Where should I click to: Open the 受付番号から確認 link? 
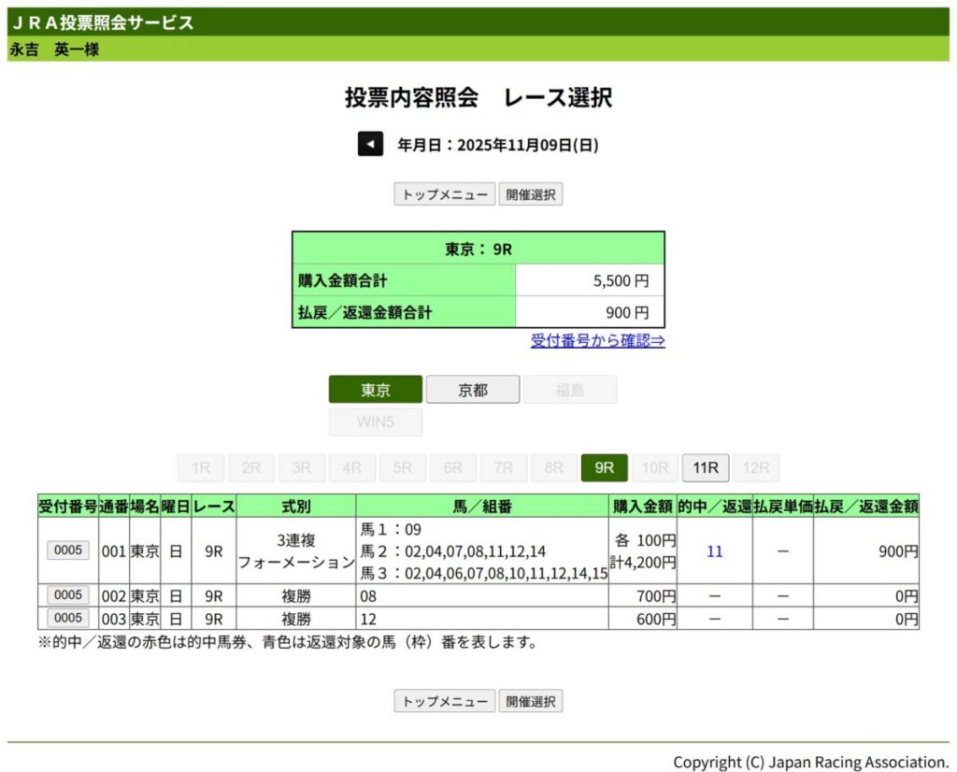pos(597,340)
